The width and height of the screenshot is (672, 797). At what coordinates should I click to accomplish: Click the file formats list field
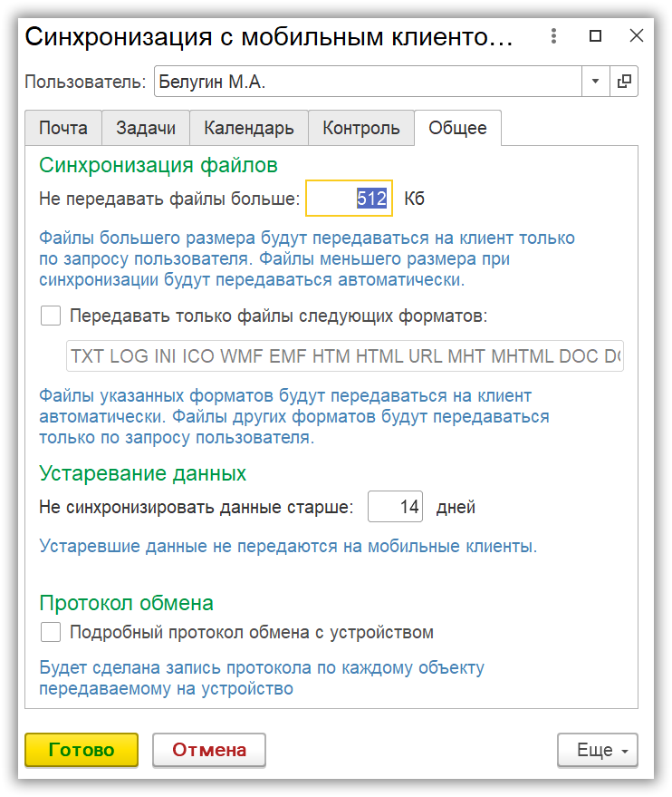point(345,355)
